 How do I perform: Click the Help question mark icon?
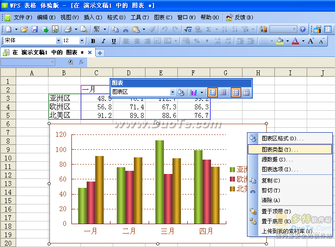303,29
